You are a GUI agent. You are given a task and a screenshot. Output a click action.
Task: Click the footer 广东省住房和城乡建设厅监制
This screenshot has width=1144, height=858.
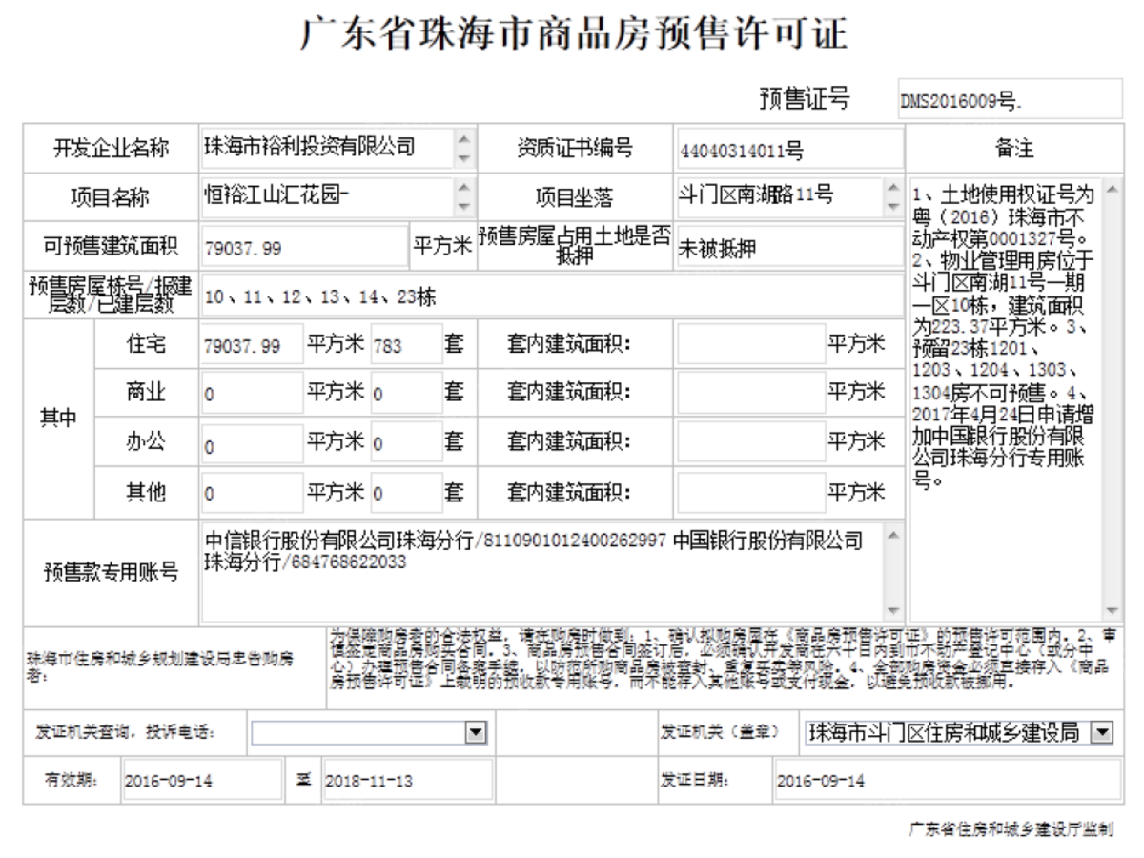tap(1012, 830)
